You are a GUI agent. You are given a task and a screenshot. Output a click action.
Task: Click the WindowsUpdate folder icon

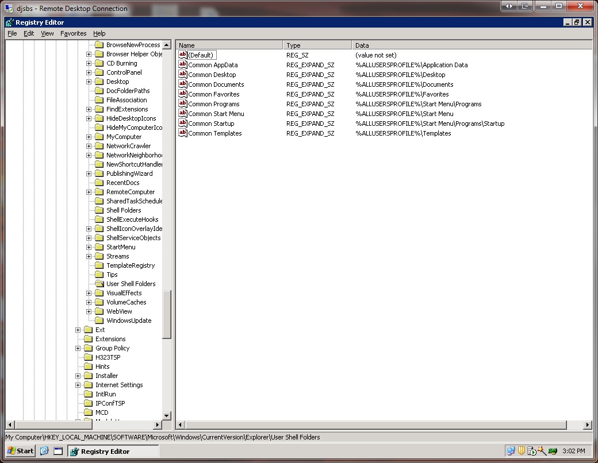point(99,321)
